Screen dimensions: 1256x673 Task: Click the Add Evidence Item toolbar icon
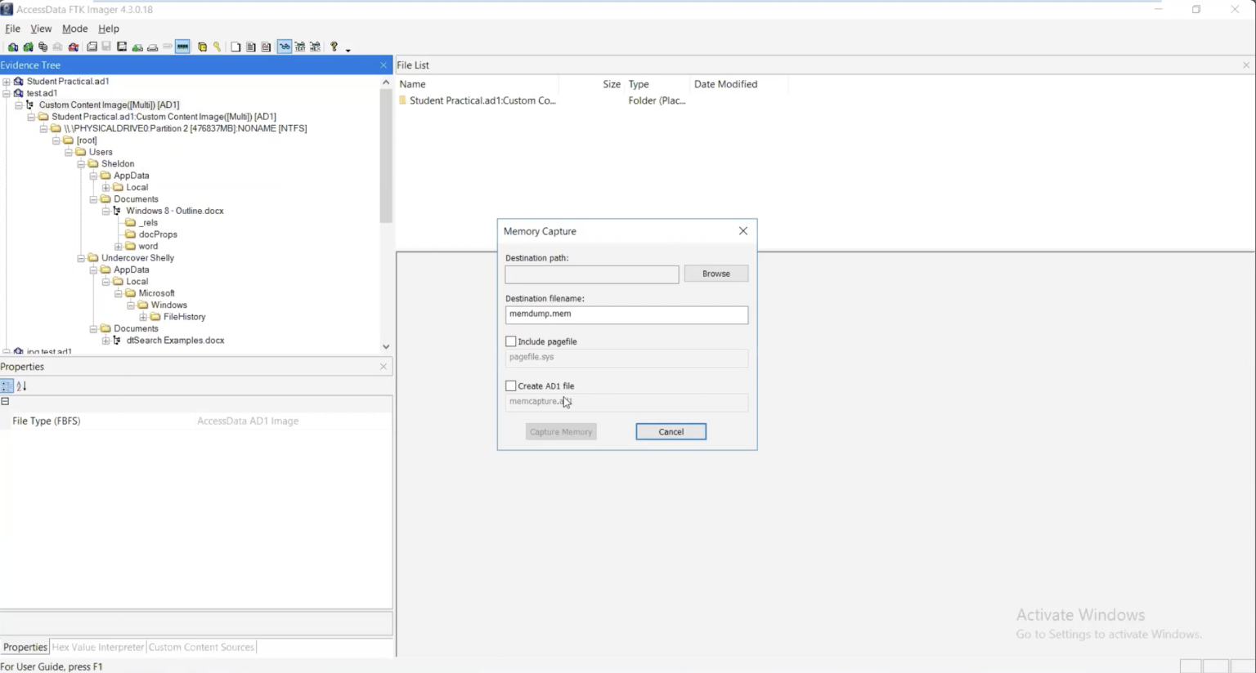(x=13, y=47)
